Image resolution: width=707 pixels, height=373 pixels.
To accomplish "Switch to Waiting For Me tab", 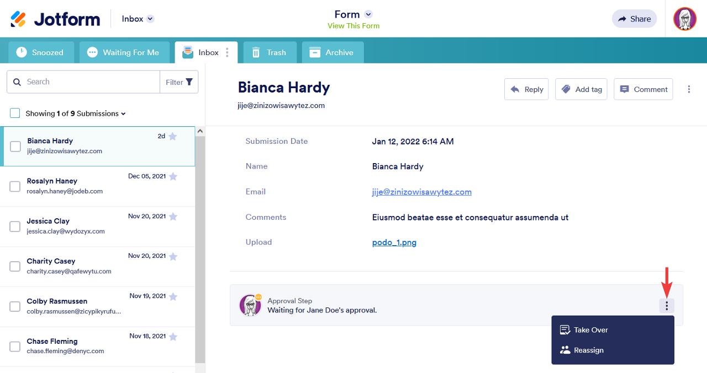I will pyautogui.click(x=123, y=52).
